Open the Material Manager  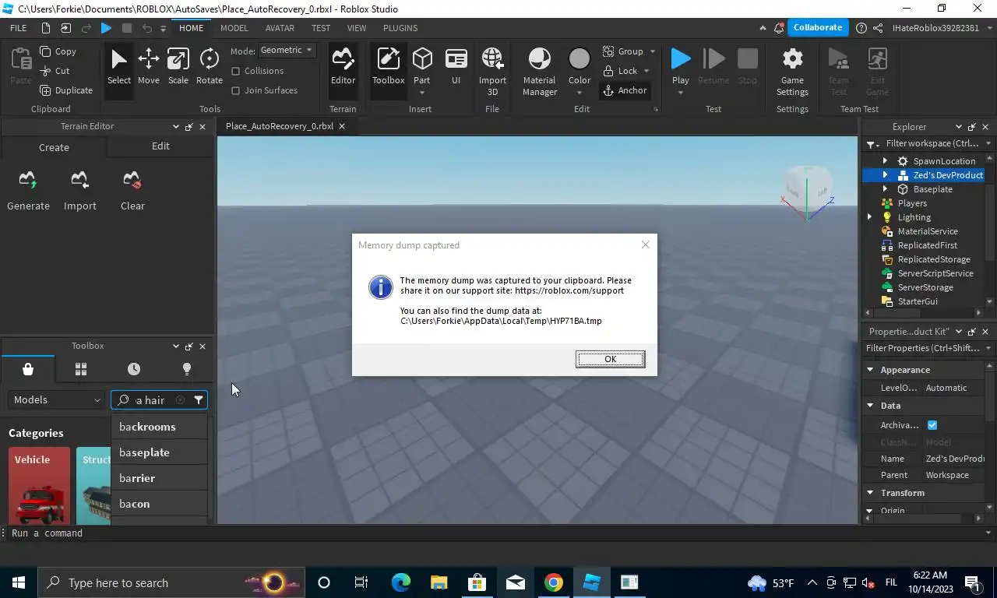539,70
